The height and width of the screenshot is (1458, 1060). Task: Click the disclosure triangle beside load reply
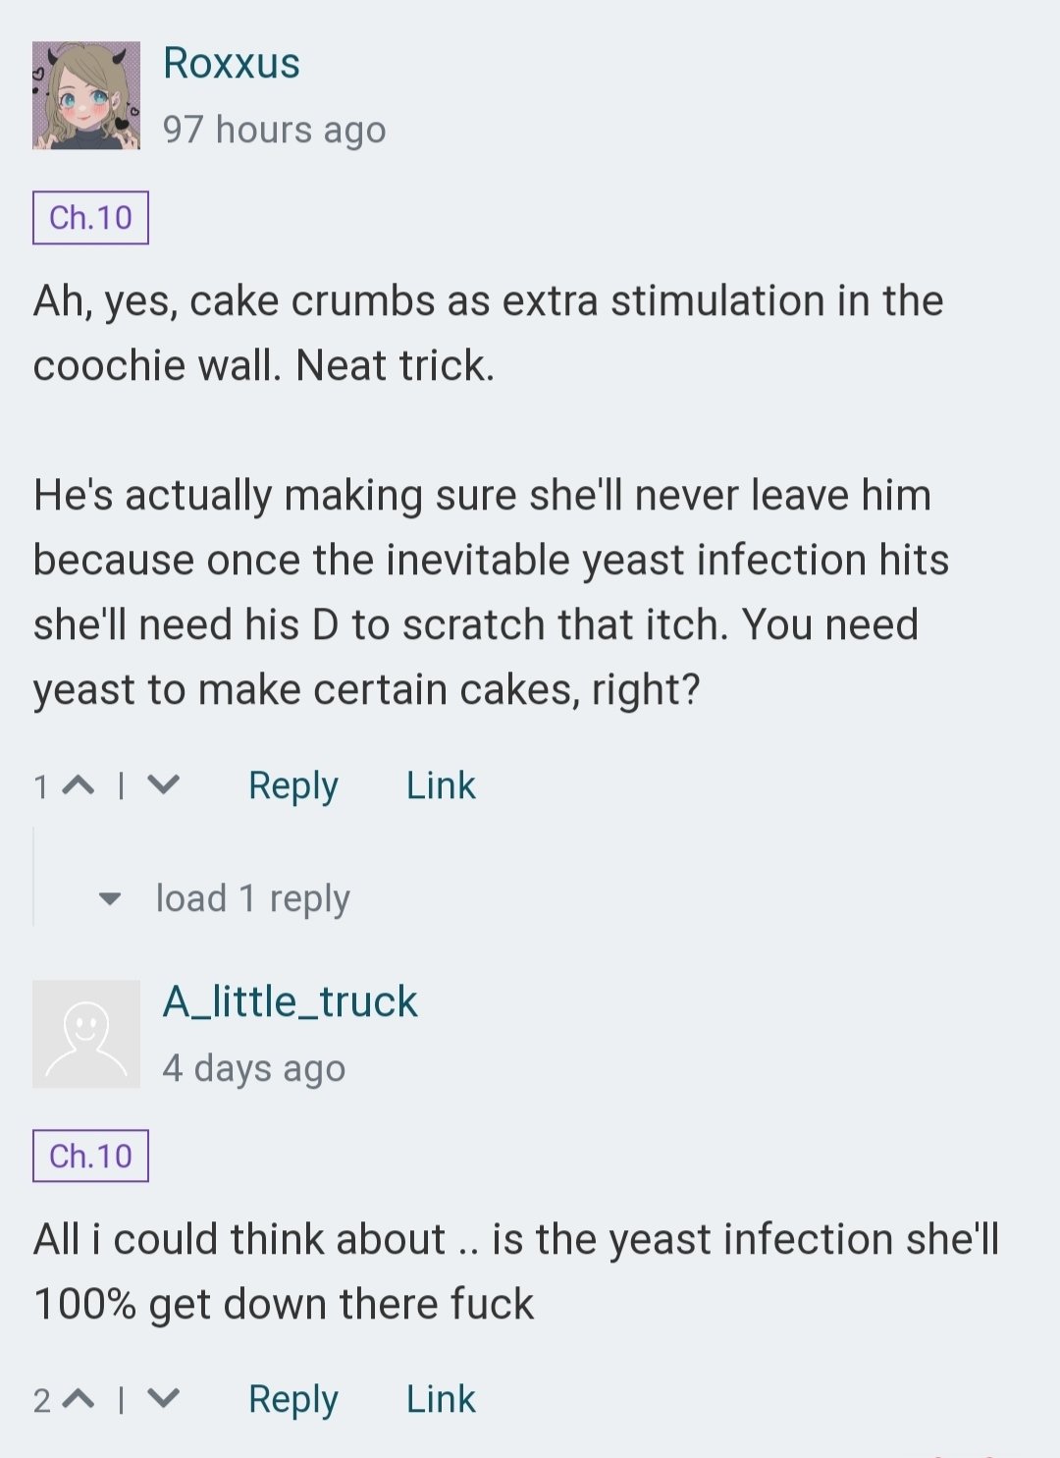(110, 898)
